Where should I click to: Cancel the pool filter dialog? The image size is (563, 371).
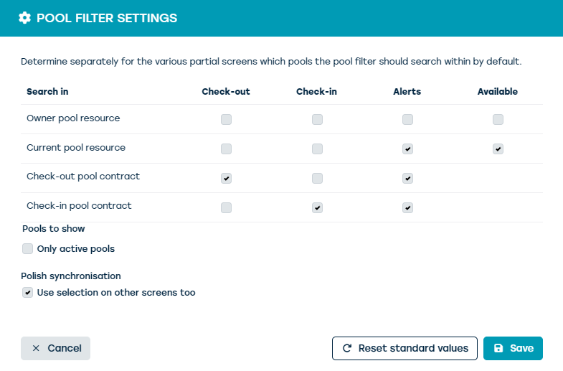click(55, 348)
